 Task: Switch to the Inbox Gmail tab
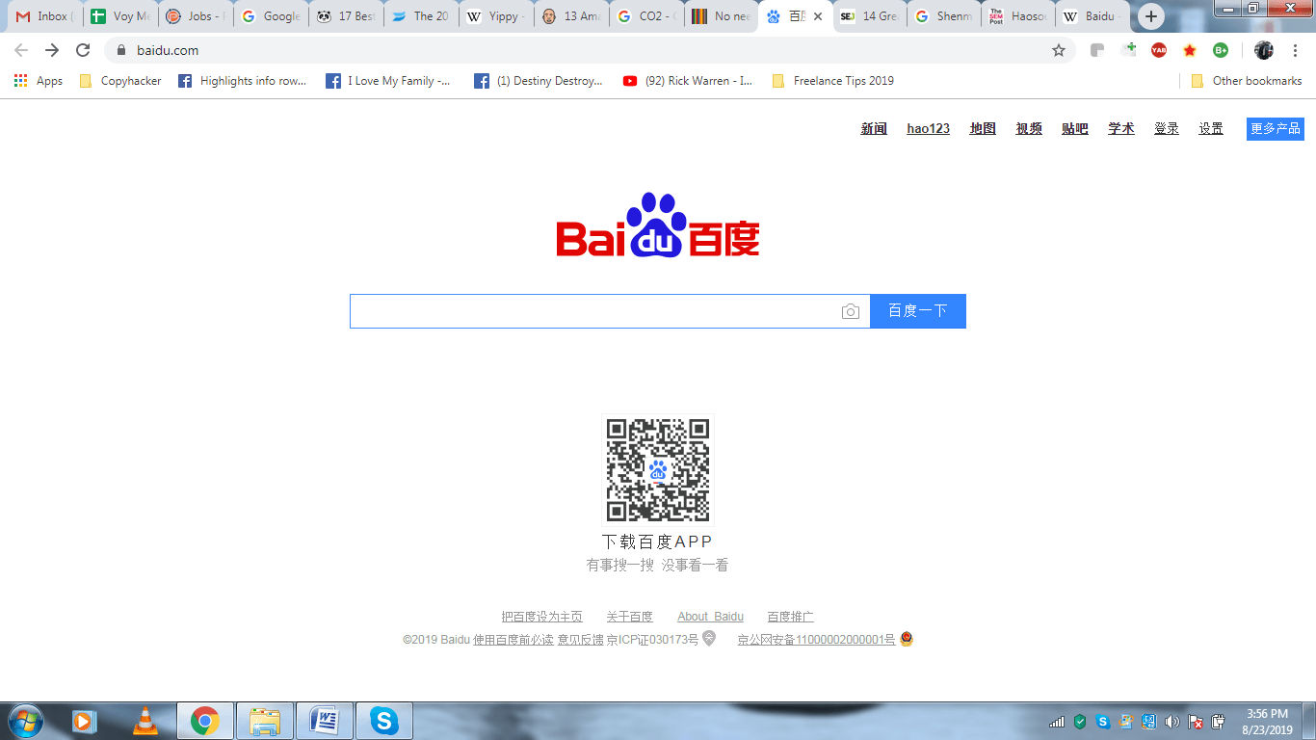coord(43,16)
